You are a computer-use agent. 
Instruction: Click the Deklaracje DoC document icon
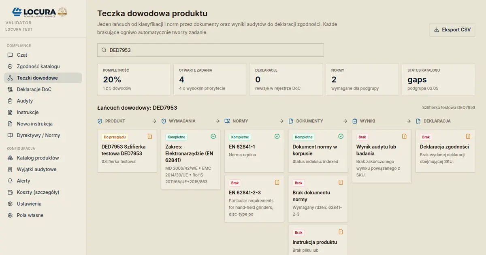pos(10,89)
